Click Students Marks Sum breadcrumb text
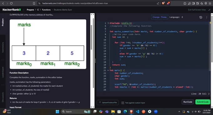Image resolution: width=213 pixels, height=115 pixels. 63,10
